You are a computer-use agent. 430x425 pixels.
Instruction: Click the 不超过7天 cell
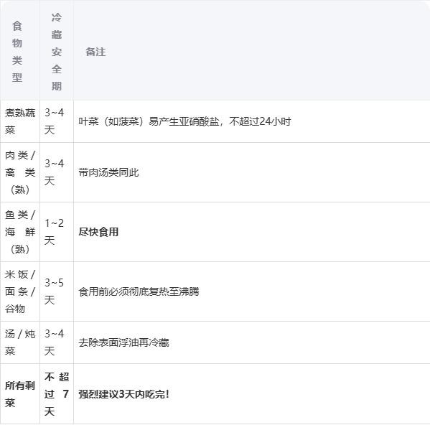tap(57, 394)
